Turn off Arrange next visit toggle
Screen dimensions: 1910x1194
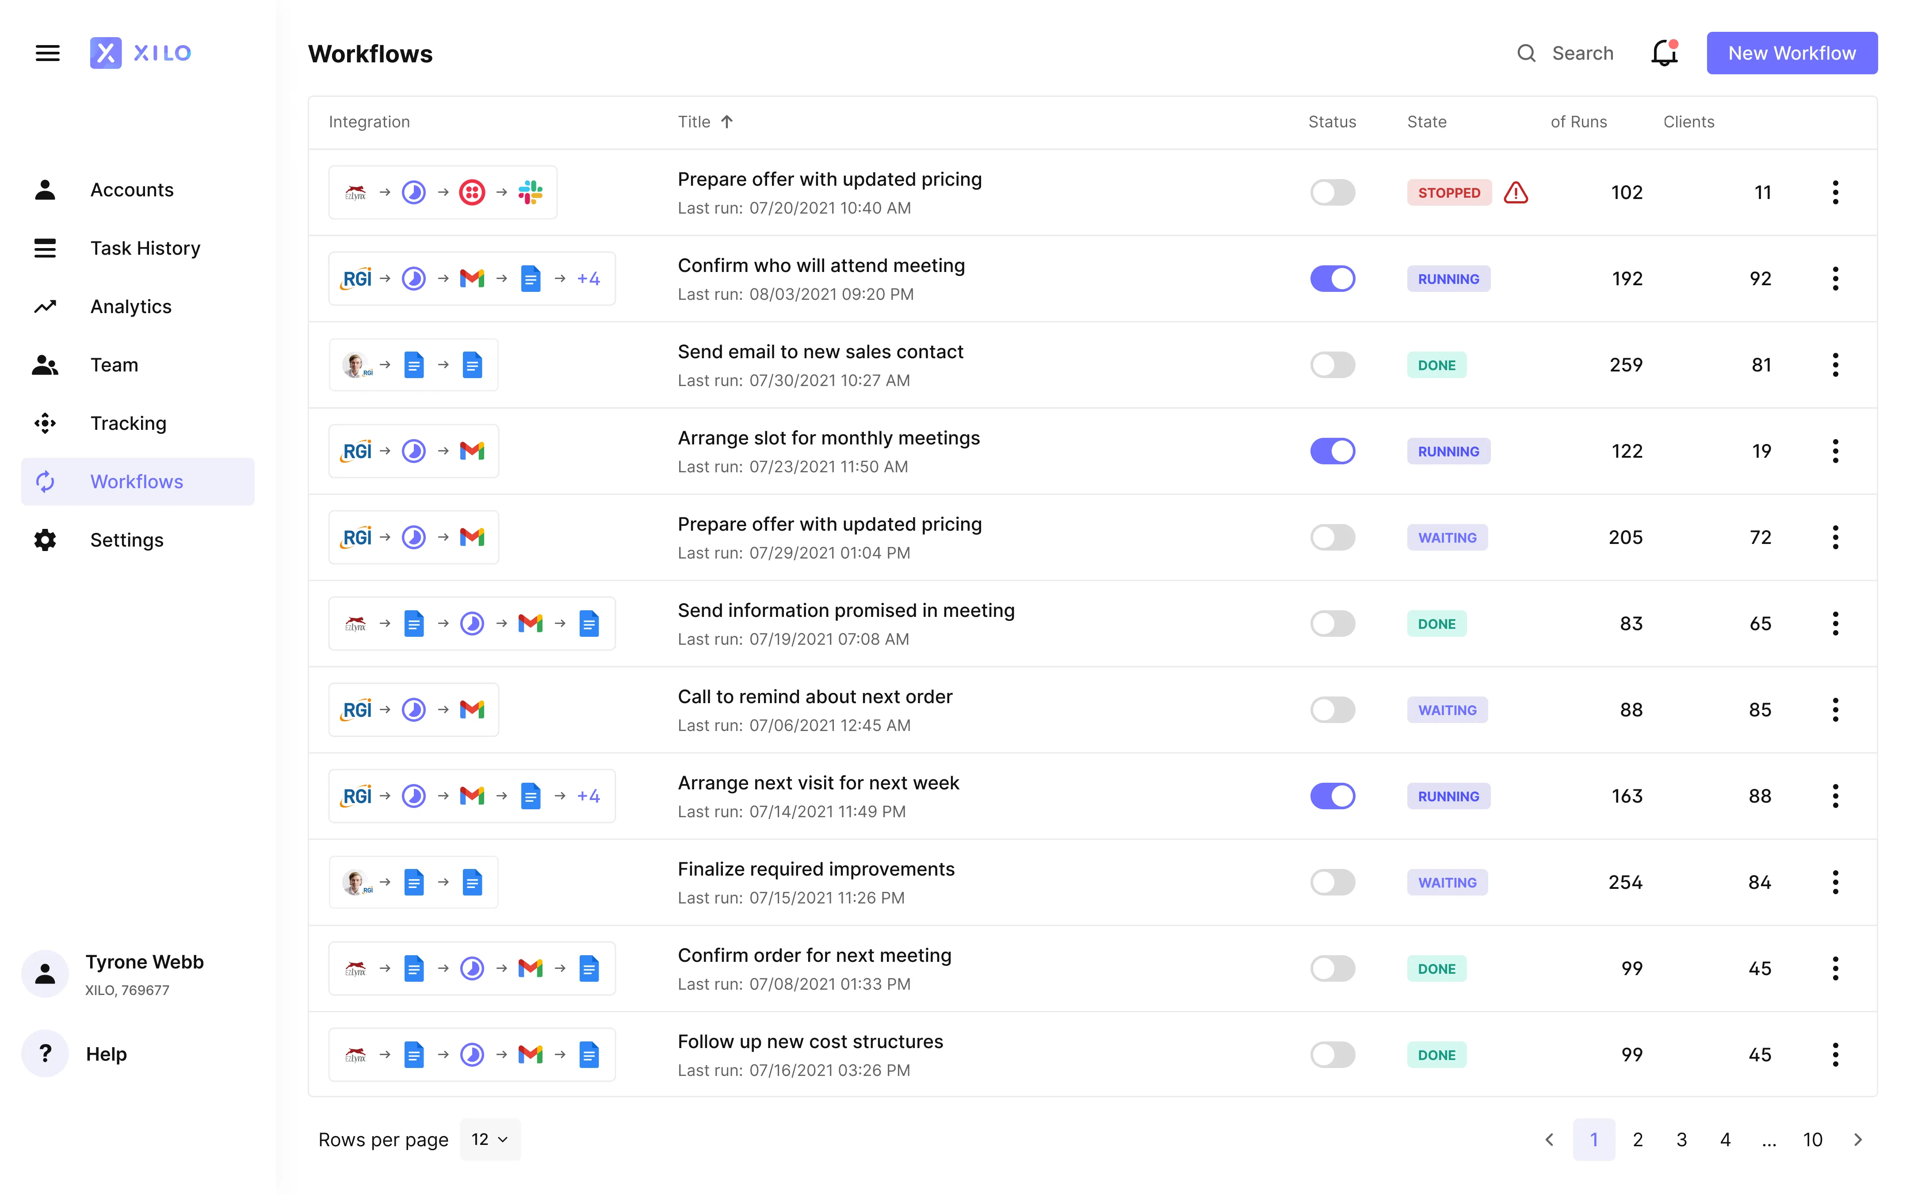coord(1332,796)
